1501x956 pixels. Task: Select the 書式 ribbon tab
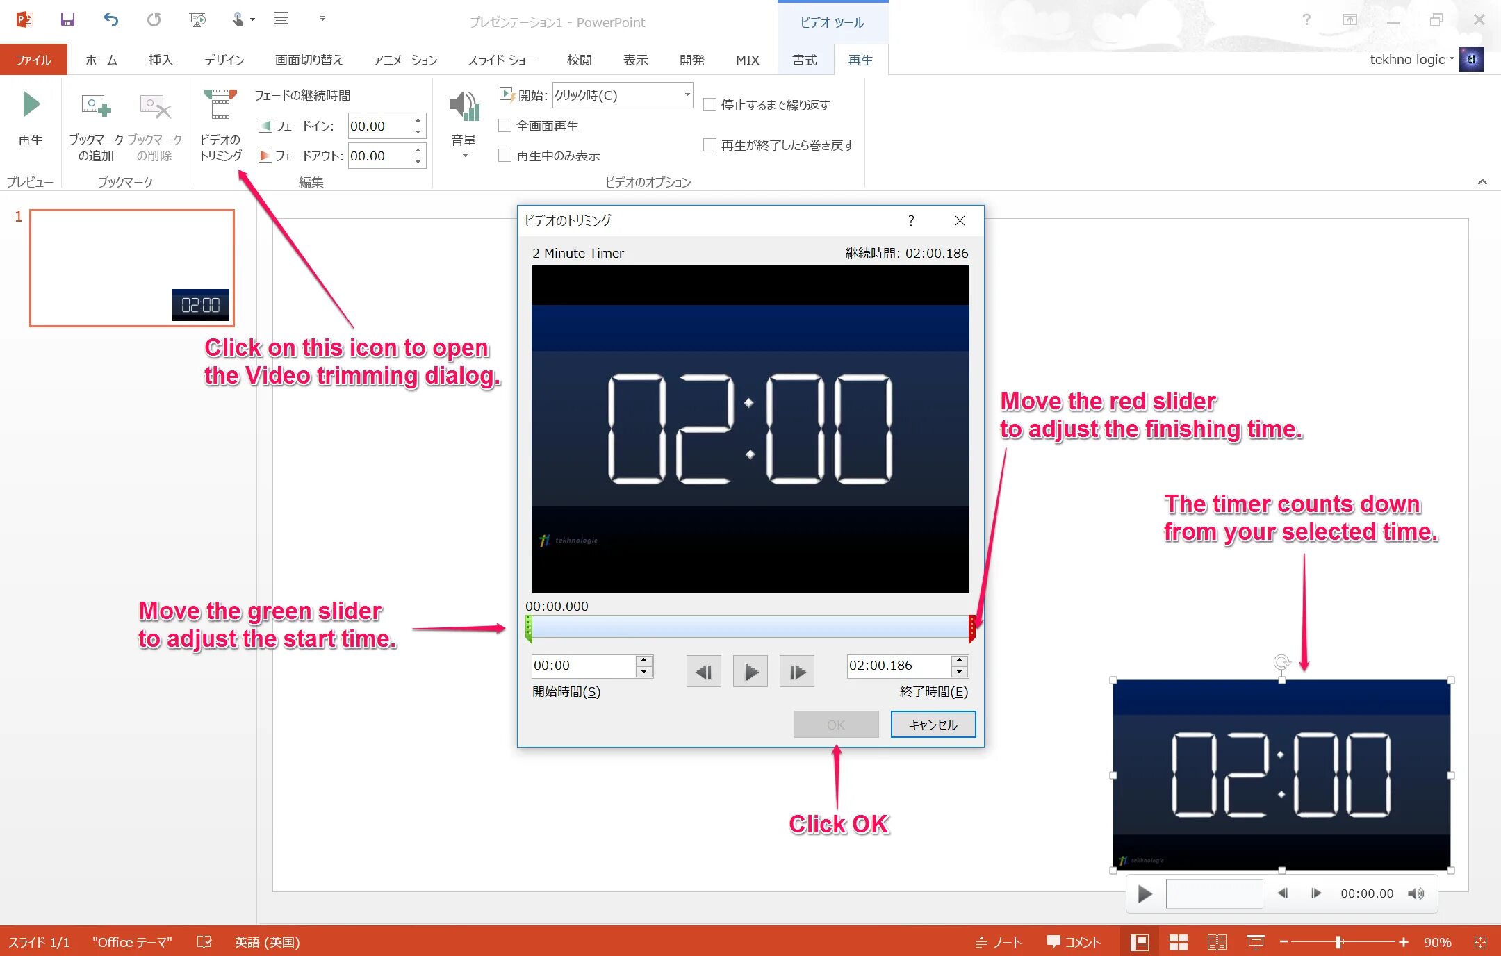(x=803, y=60)
